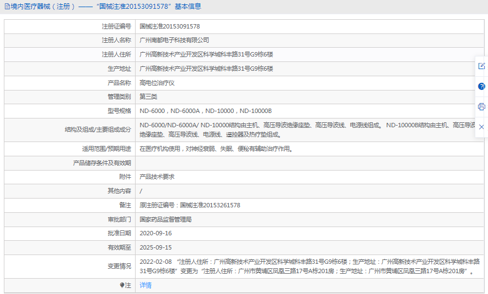
Task: Click expiry date 2025-09-15
Action: [x=155, y=247]
